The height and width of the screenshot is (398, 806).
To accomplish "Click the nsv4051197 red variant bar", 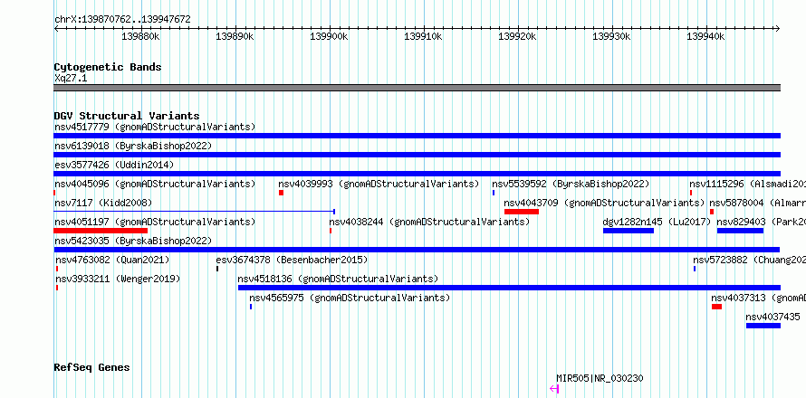I will [x=101, y=231].
